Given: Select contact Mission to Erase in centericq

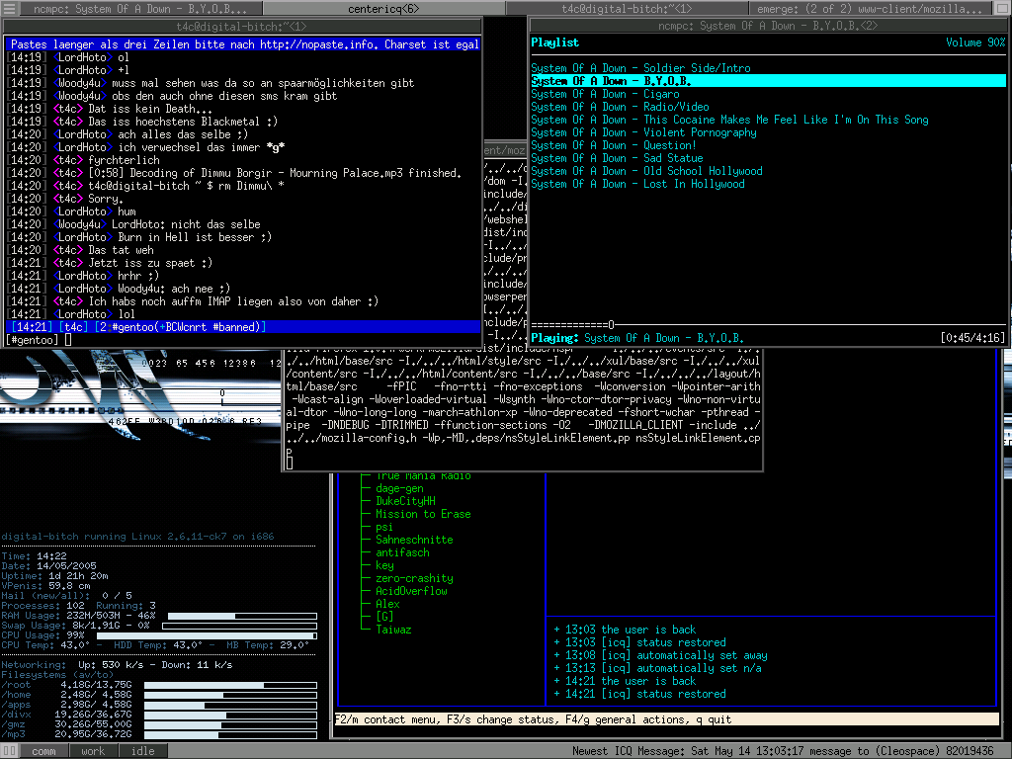Looking at the screenshot, I should click(x=423, y=514).
